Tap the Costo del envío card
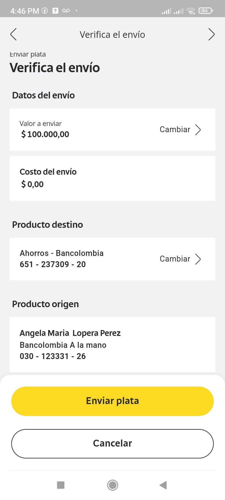The height and width of the screenshot is (500, 225). click(112, 178)
